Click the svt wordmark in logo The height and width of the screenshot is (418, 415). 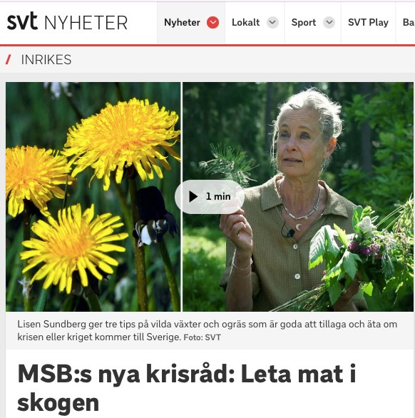[22, 21]
